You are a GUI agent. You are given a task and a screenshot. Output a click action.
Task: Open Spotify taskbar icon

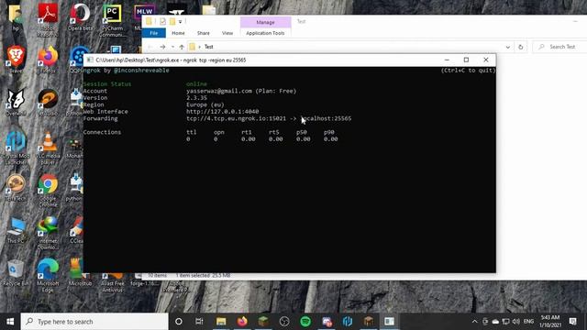click(305, 322)
